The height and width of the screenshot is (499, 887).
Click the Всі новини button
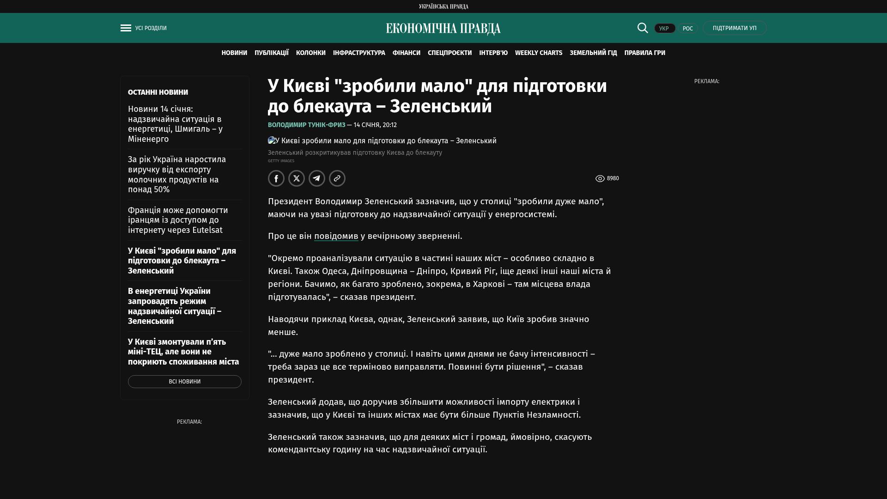[x=184, y=382]
